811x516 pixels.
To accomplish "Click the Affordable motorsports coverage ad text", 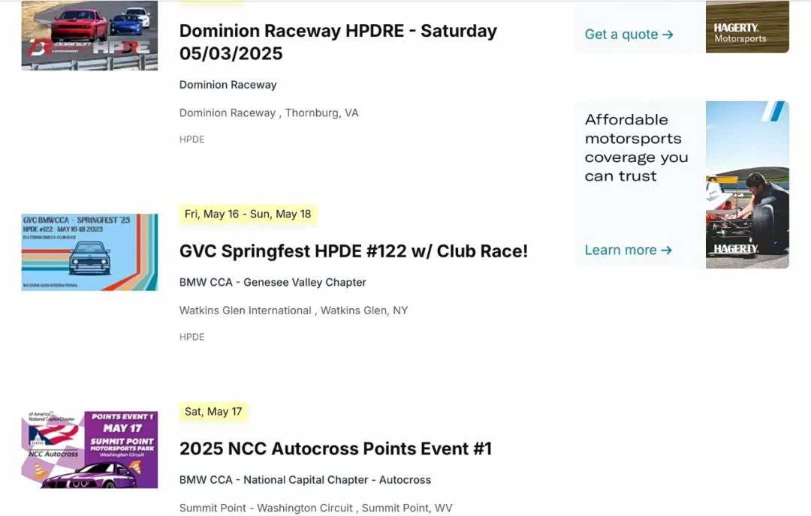I will pos(636,148).
